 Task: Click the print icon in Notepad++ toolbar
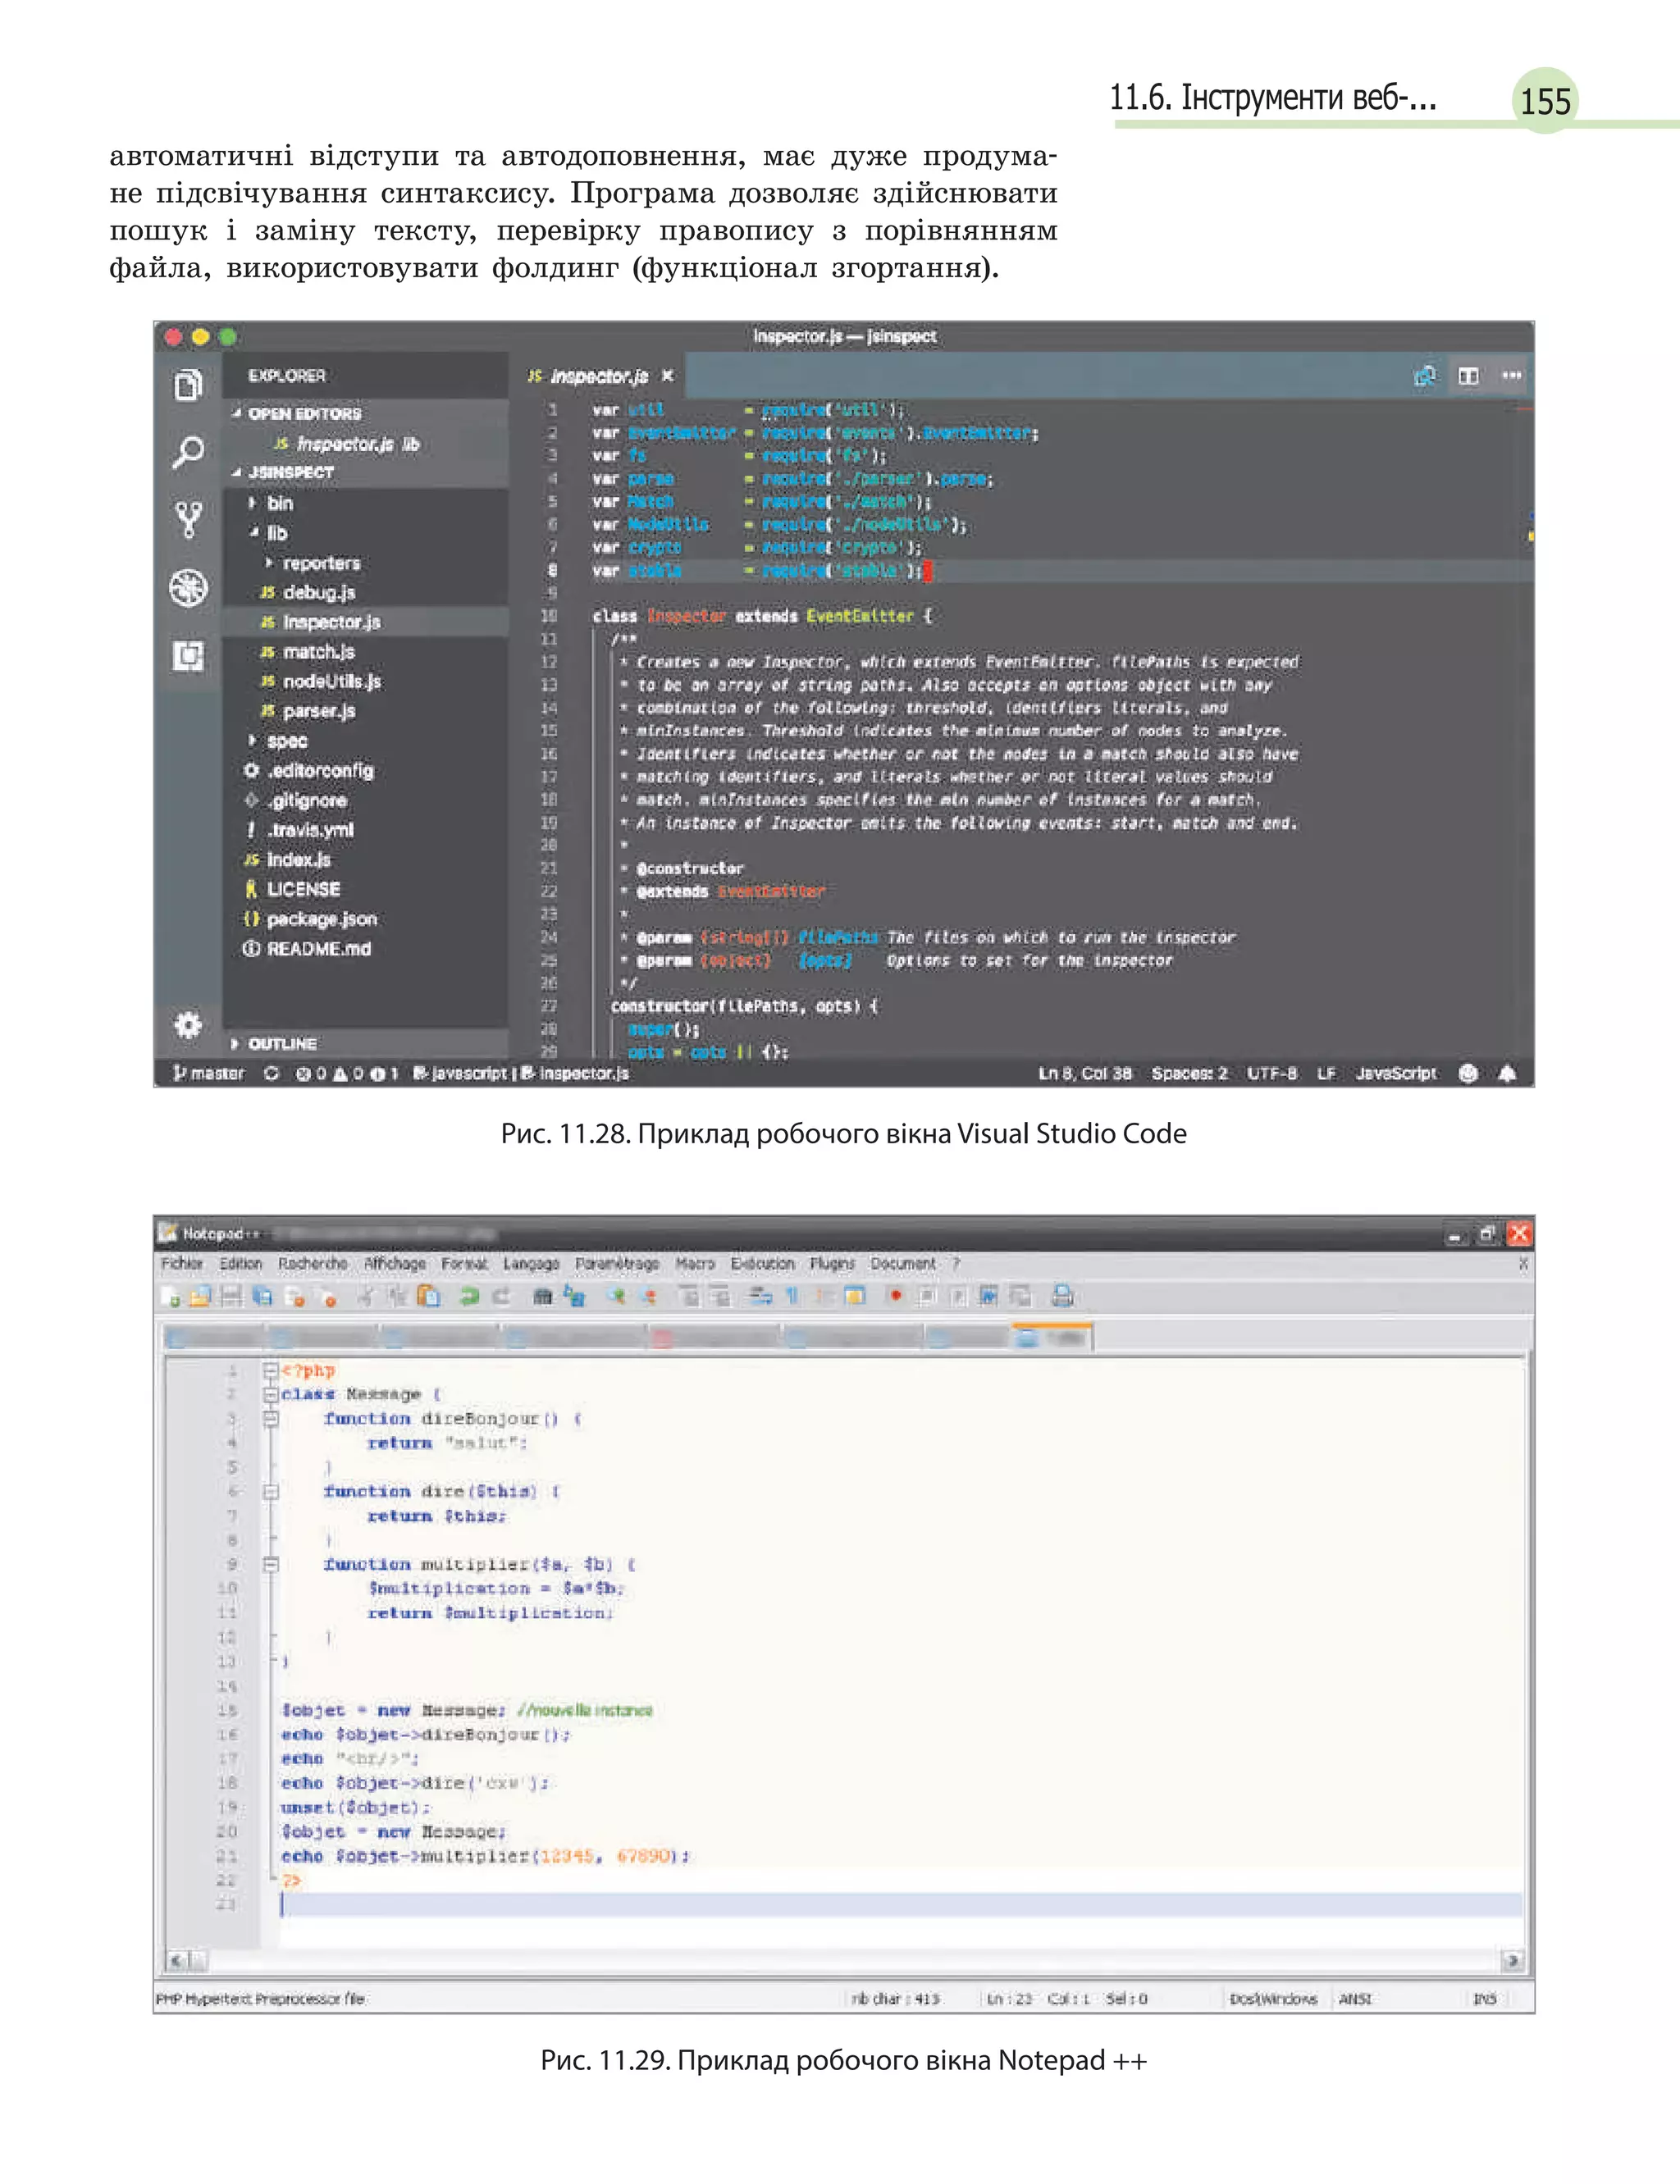coord(1062,1297)
